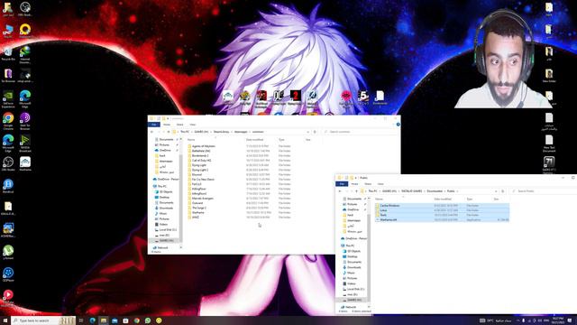Image resolution: width=577 pixels, height=325 pixels.
Task: Open the GOM Player desktop icon
Action: pos(8,274)
